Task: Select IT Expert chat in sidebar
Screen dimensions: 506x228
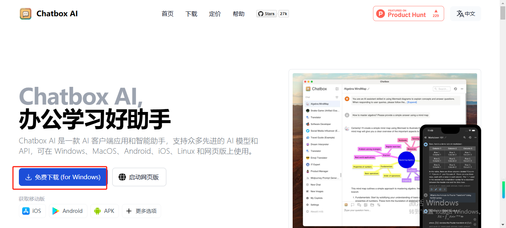Action: tap(322, 164)
